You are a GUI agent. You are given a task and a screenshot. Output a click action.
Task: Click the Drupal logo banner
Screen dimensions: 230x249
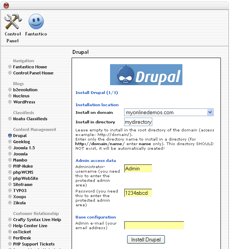click(146, 74)
